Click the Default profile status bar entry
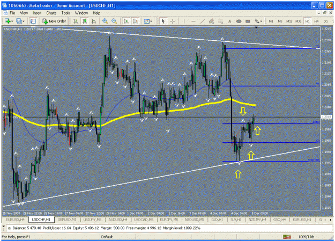Screen dimensions: 335x241 coord(107,237)
